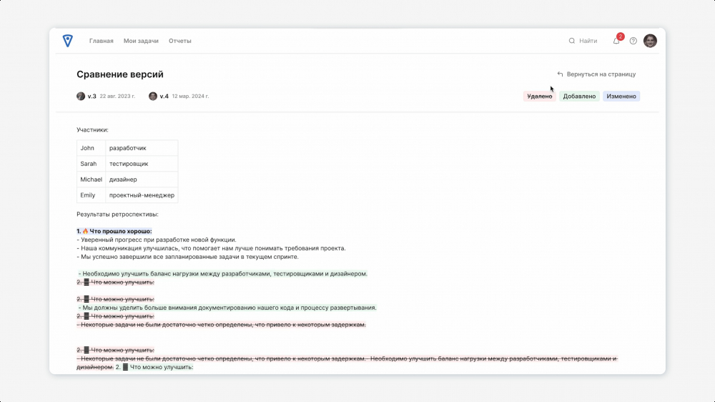715x402 pixels.
Task: Toggle the Удалено filter tag
Action: (x=539, y=97)
